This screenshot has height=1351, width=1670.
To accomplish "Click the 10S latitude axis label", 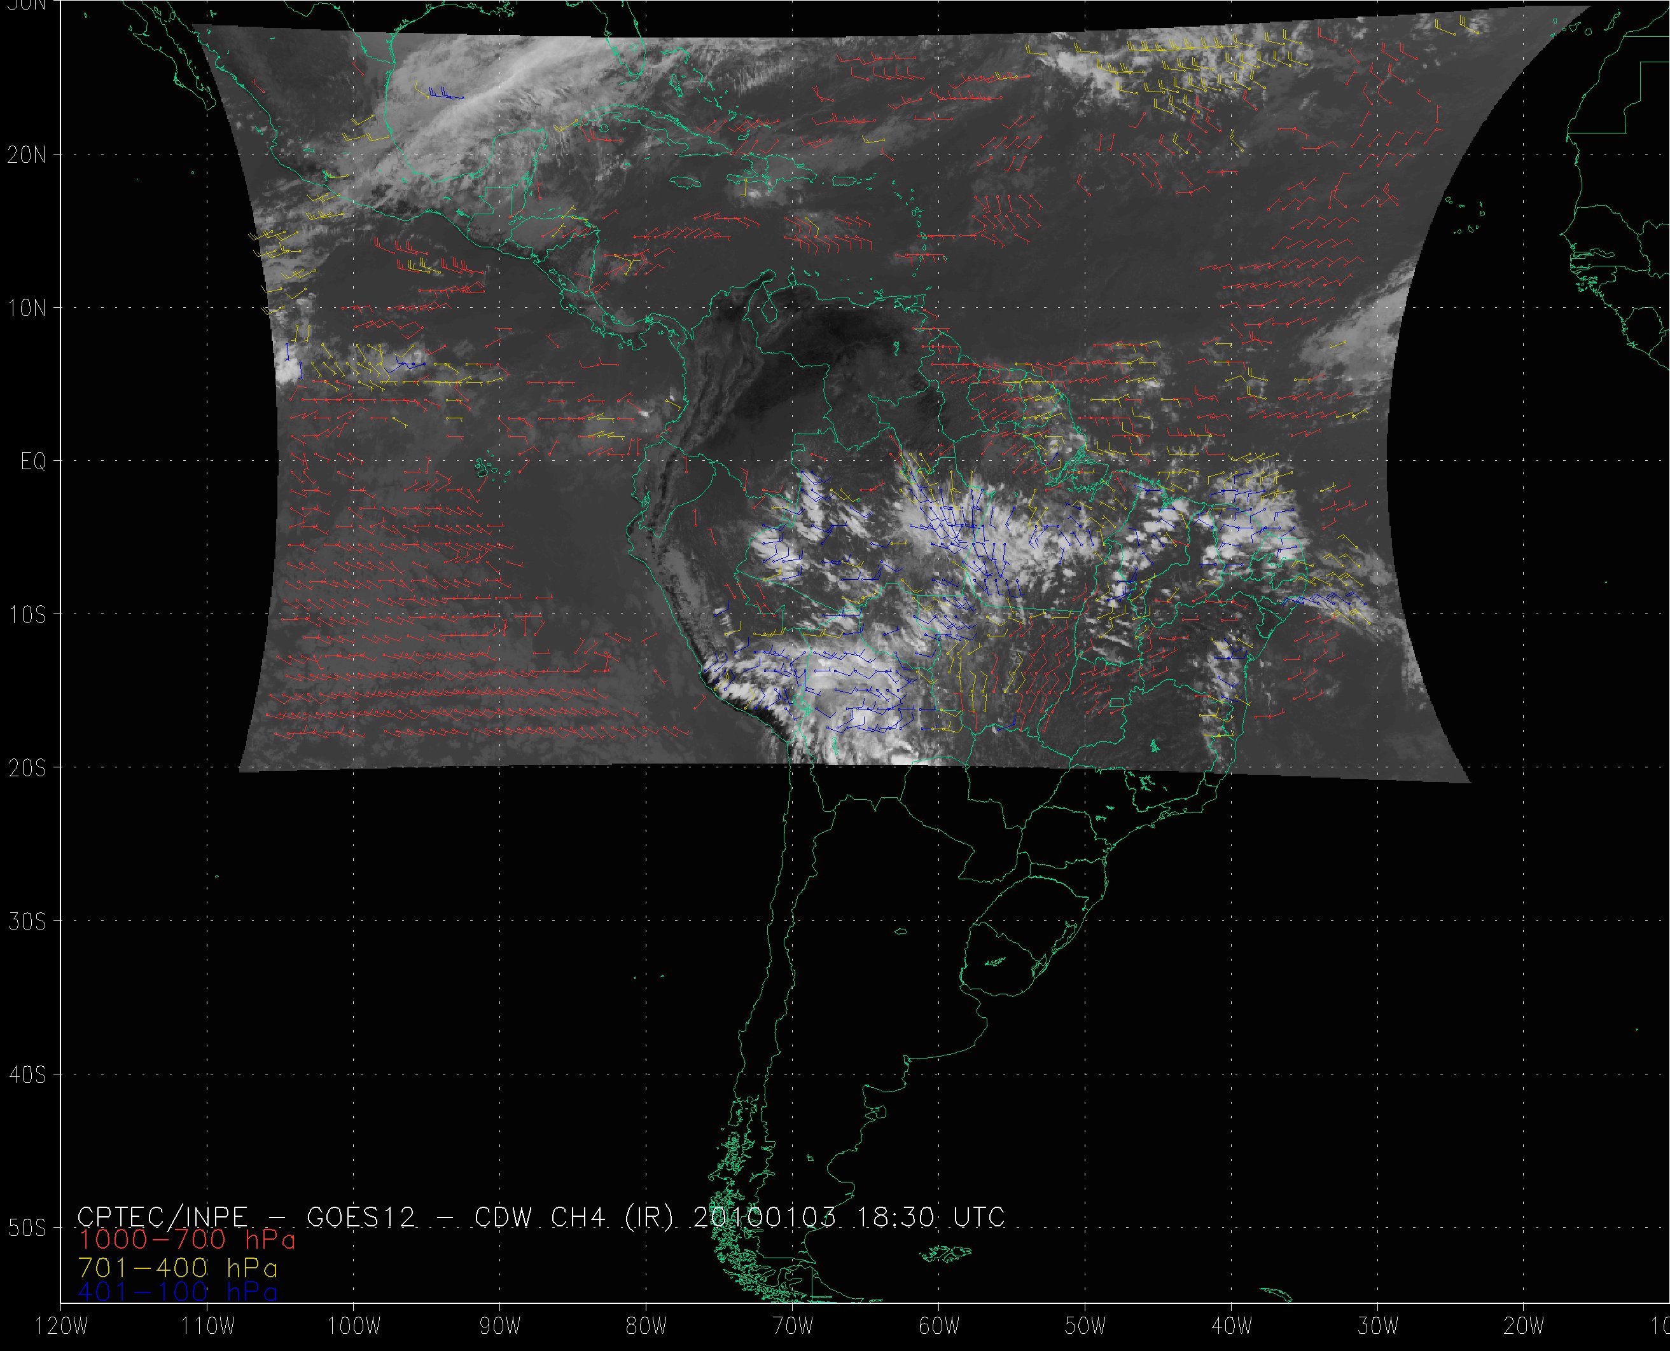I will point(27,615).
